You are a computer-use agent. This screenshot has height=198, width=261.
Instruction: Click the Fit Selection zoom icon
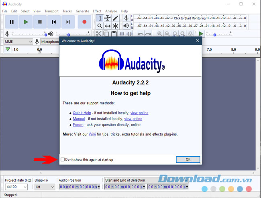point(175,34)
